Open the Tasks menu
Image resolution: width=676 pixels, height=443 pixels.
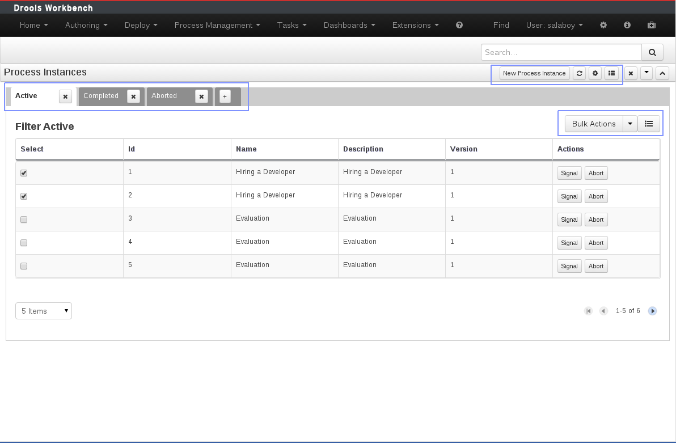pos(292,25)
